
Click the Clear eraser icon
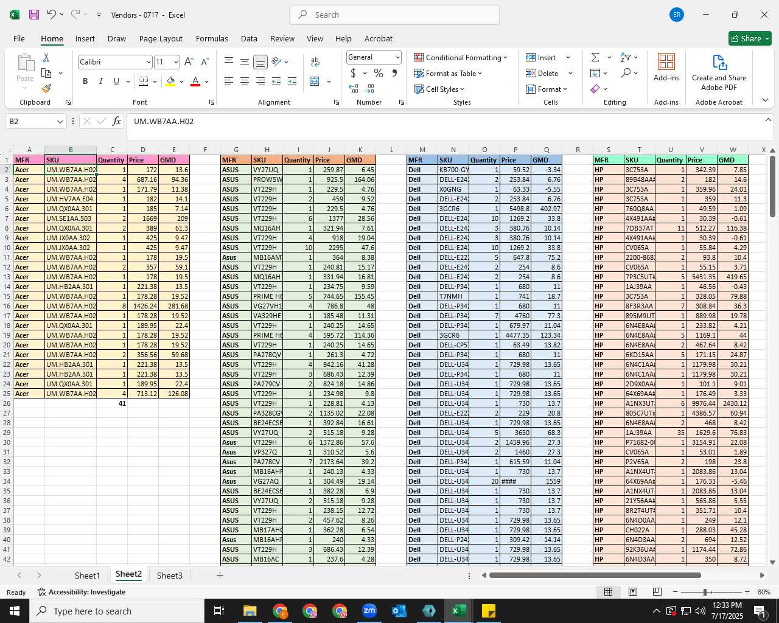click(595, 89)
